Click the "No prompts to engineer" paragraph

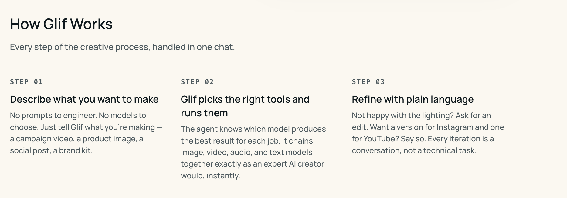click(86, 133)
